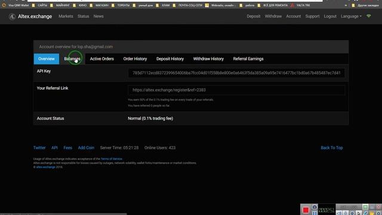
Task: Open News in the top navigation
Action: point(98,16)
